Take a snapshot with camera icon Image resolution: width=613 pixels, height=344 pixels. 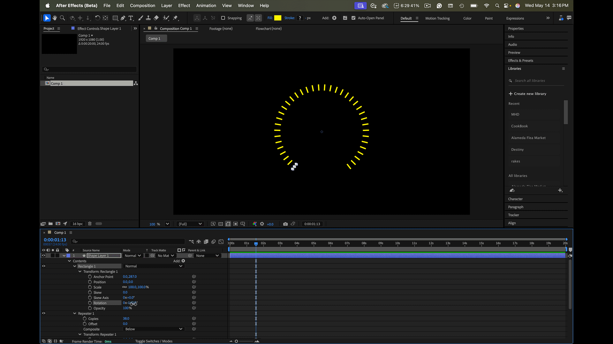click(x=285, y=224)
